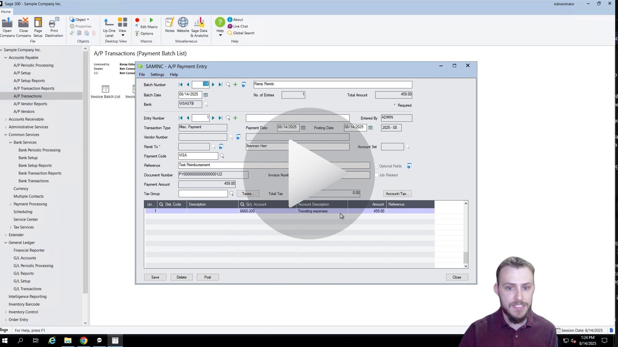The image size is (618, 347).
Task: Toggle the Job Related checkbox
Action: [377, 175]
